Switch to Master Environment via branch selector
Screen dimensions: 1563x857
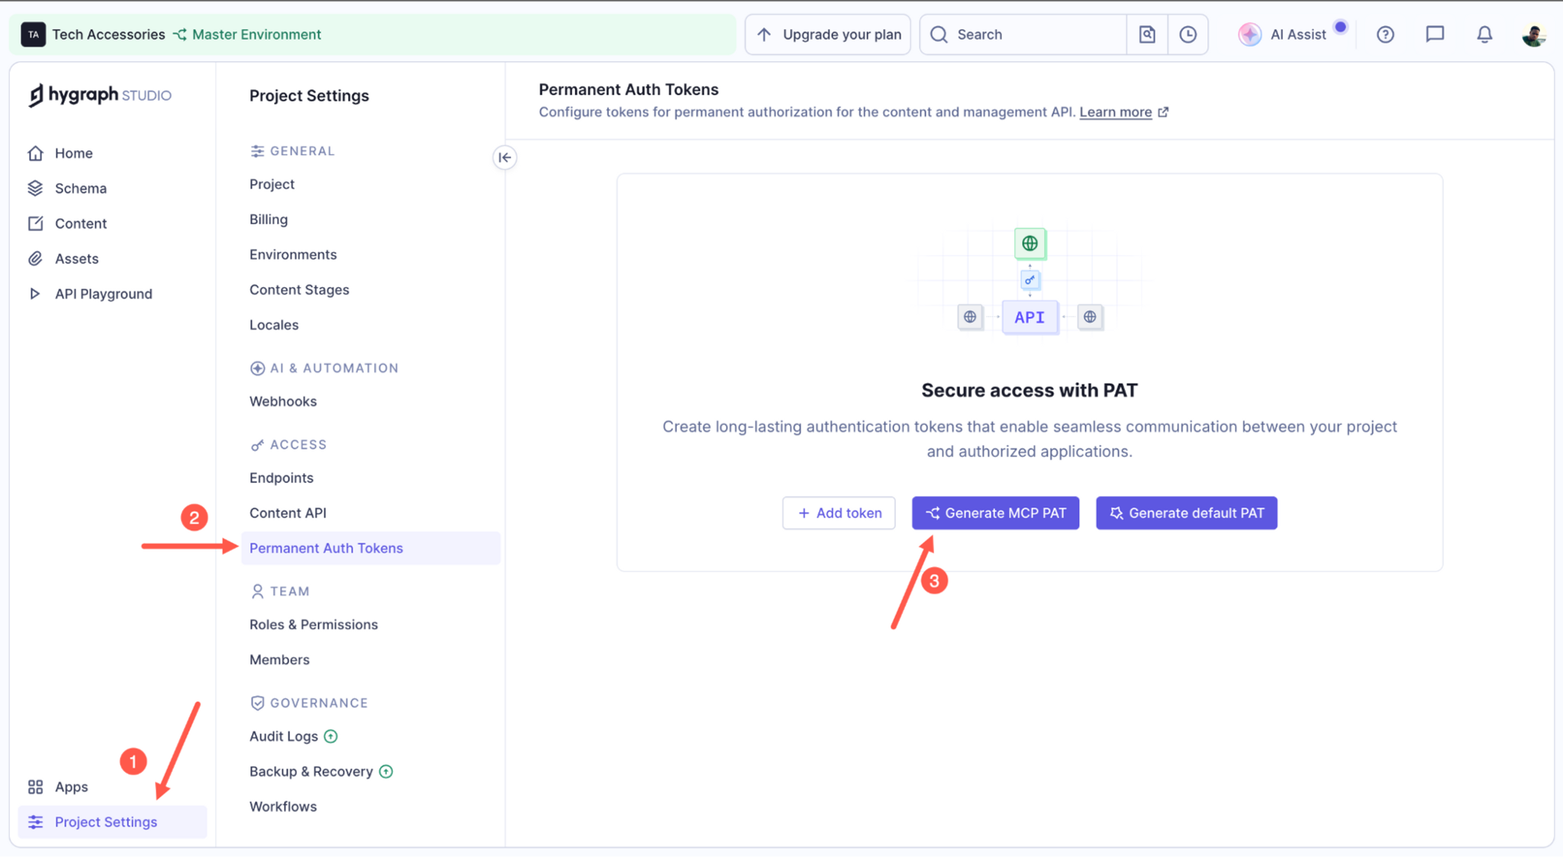(247, 34)
